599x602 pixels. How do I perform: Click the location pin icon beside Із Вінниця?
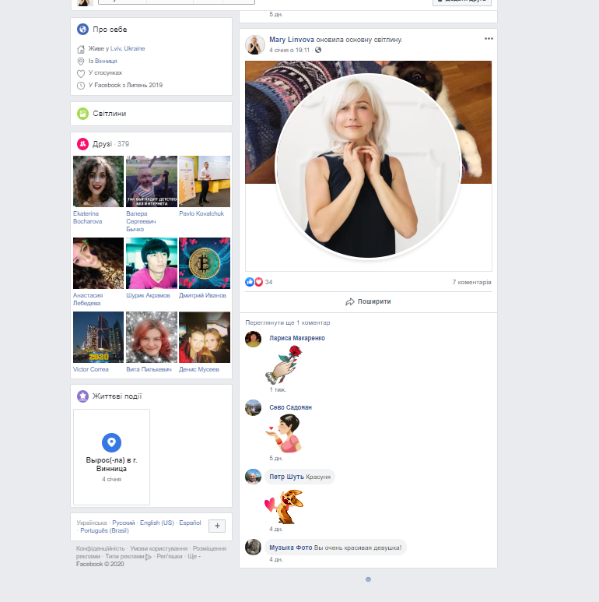(x=81, y=62)
